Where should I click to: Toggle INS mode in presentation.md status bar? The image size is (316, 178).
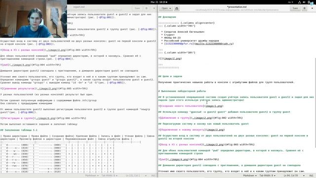click(x=311, y=176)
